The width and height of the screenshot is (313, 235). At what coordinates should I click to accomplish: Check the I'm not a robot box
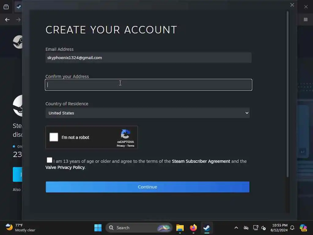tap(54, 137)
